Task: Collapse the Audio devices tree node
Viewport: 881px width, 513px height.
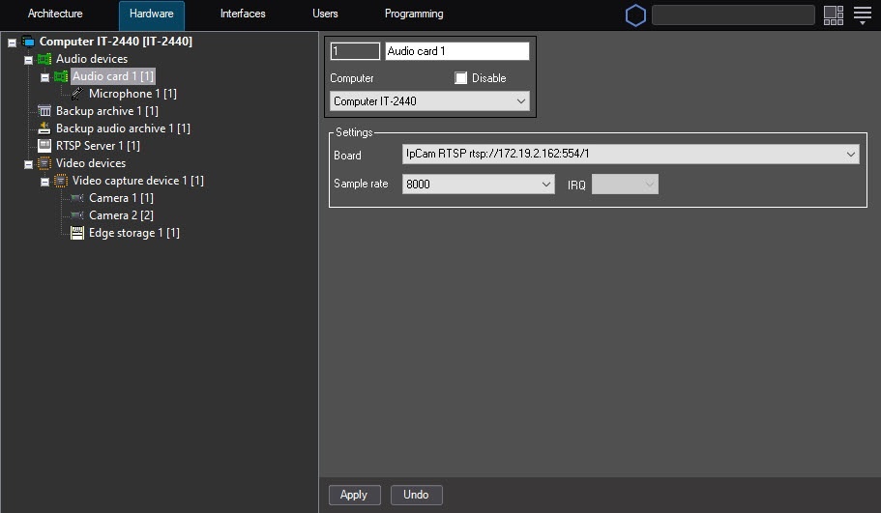Action: tap(28, 60)
